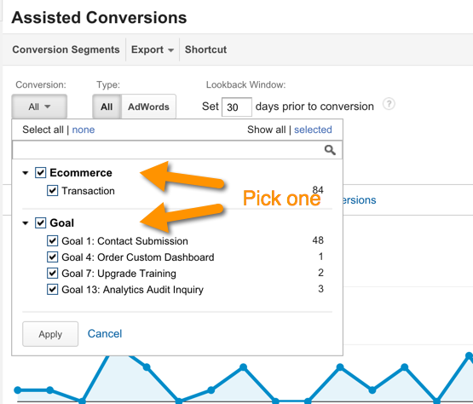The image size is (473, 404).
Task: Uncheck the Goal group checkbox
Action: [x=40, y=223]
